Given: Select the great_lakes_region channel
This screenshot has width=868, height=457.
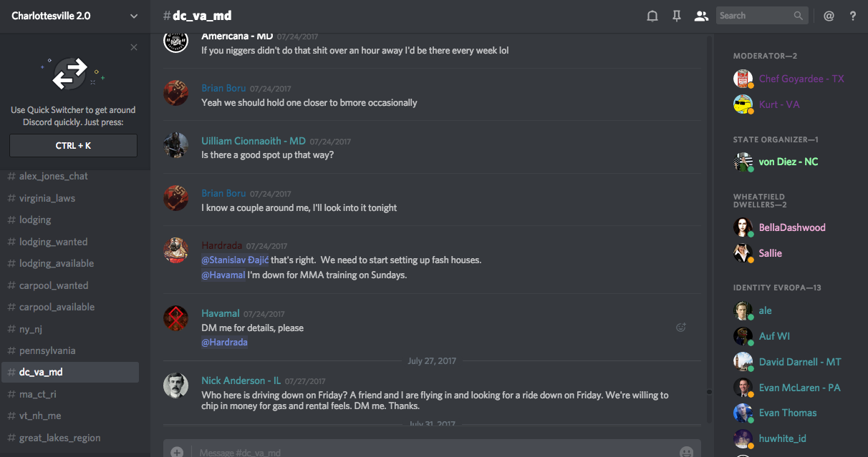Looking at the screenshot, I should [x=59, y=438].
